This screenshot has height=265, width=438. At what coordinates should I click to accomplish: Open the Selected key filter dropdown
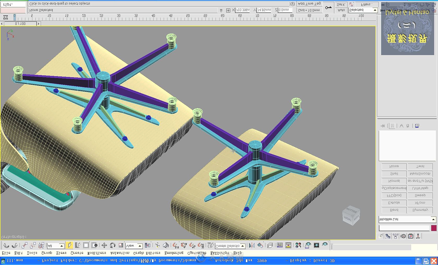coord(363,10)
